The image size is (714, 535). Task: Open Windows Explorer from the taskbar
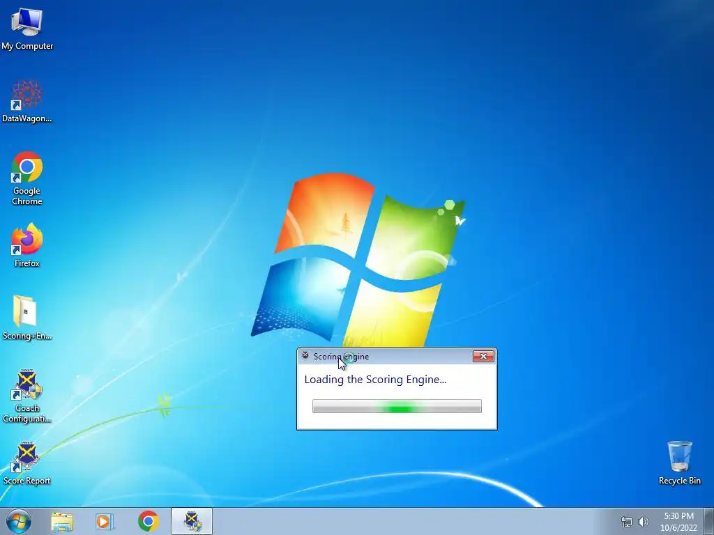coord(62,521)
